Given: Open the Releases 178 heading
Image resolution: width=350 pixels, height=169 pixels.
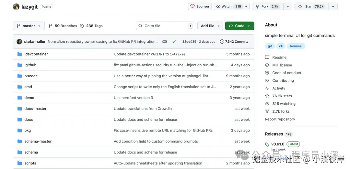Looking at the screenshot, I should coord(279,134).
